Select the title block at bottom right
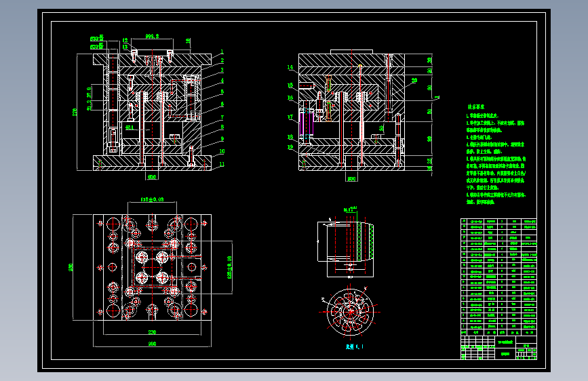Image resolution: width=588 pixels, height=381 pixels. (x=498, y=348)
